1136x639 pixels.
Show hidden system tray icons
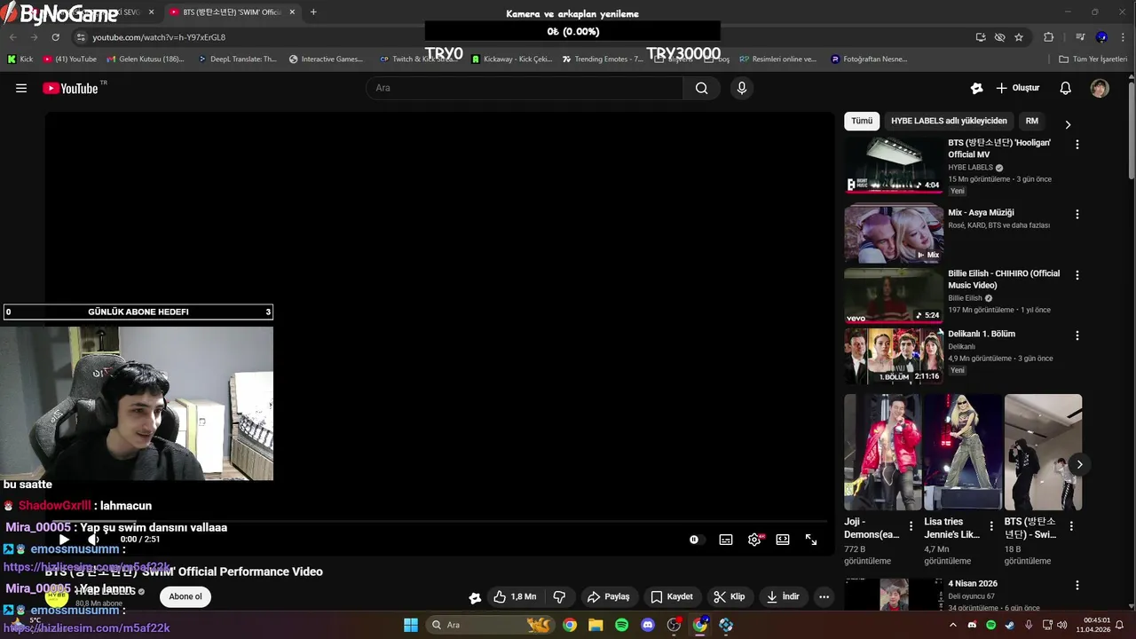(953, 625)
